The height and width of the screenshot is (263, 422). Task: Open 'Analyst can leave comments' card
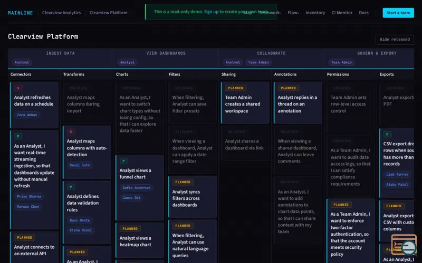click(298, 149)
